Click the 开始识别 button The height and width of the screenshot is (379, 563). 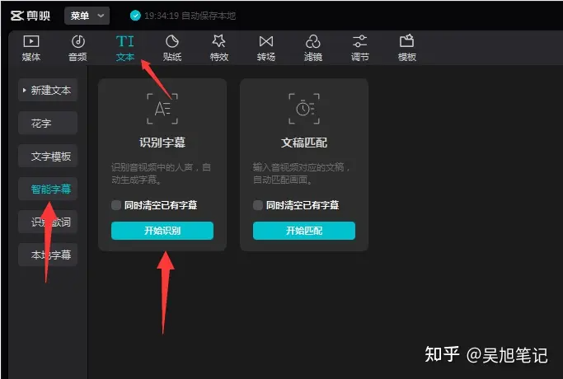pos(162,231)
